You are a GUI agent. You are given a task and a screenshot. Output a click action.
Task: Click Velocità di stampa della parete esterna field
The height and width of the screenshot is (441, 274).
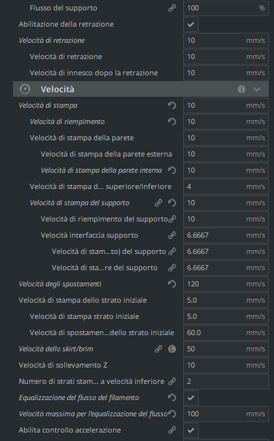pyautogui.click(x=226, y=154)
